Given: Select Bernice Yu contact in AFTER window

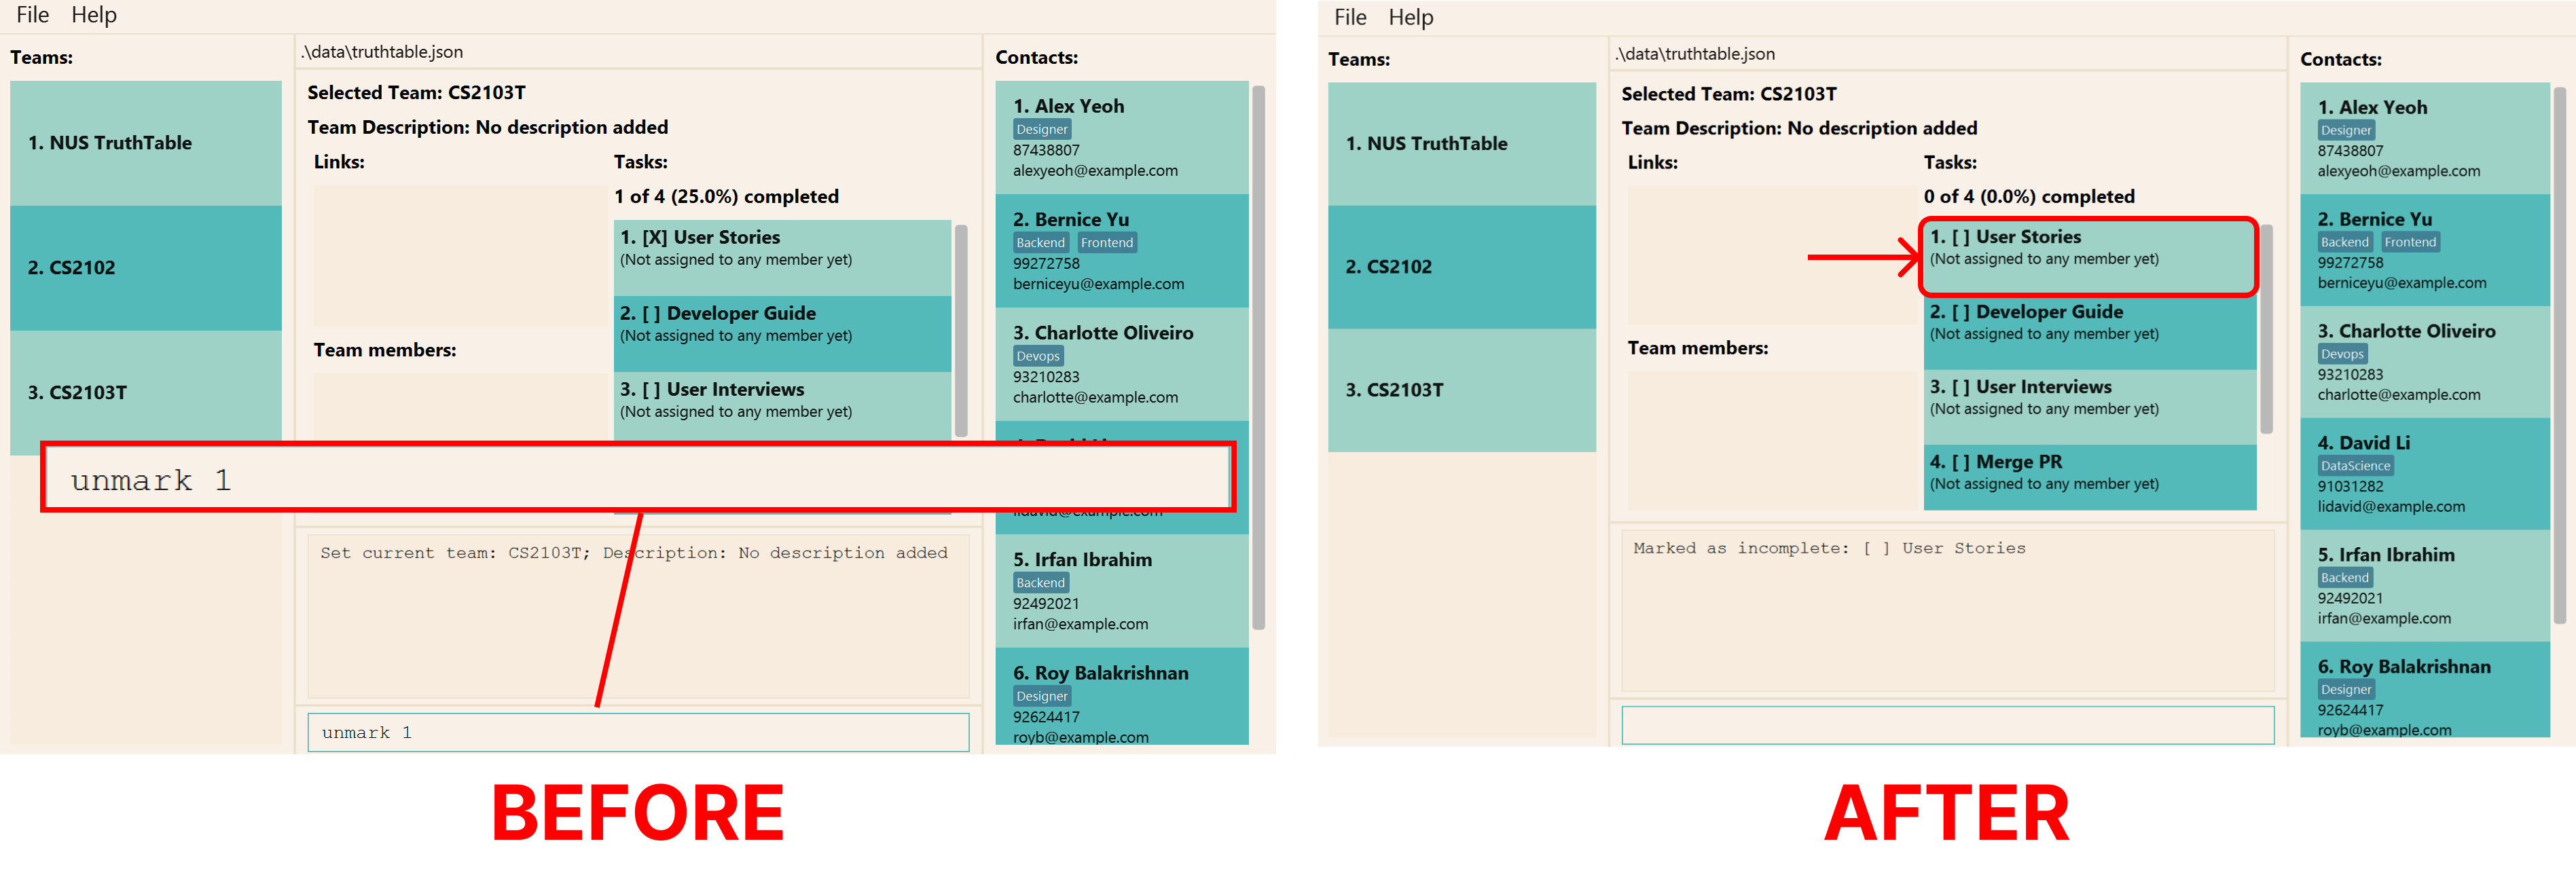Looking at the screenshot, I should 2425,250.
